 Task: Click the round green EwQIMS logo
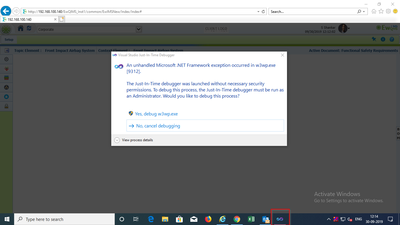tap(6, 29)
